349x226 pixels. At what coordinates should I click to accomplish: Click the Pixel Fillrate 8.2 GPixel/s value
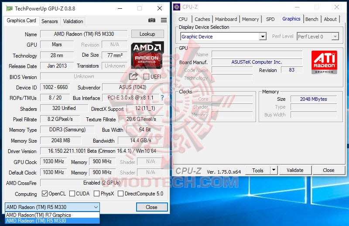pos(60,119)
